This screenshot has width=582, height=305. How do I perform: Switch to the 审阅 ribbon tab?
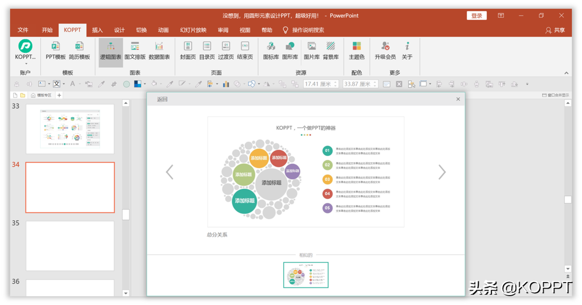[x=223, y=30]
